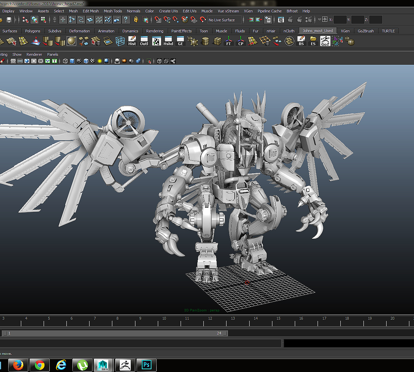Expand the input mode arrow before X field

(x=320, y=20)
